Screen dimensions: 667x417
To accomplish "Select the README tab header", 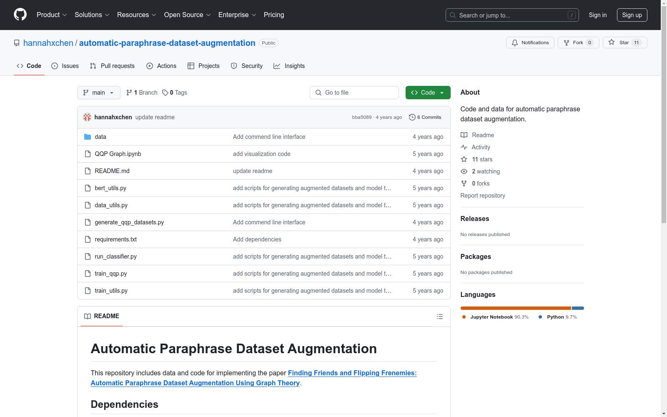I will click(102, 316).
